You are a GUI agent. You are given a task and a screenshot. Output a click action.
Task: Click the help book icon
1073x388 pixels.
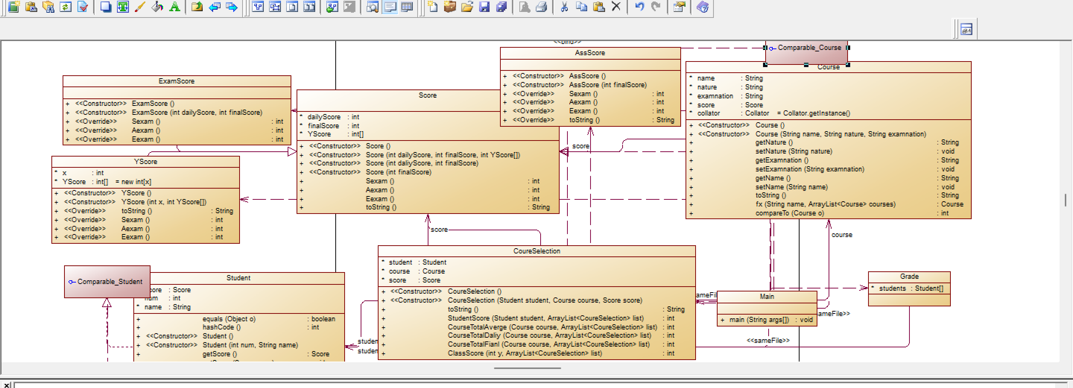(702, 7)
